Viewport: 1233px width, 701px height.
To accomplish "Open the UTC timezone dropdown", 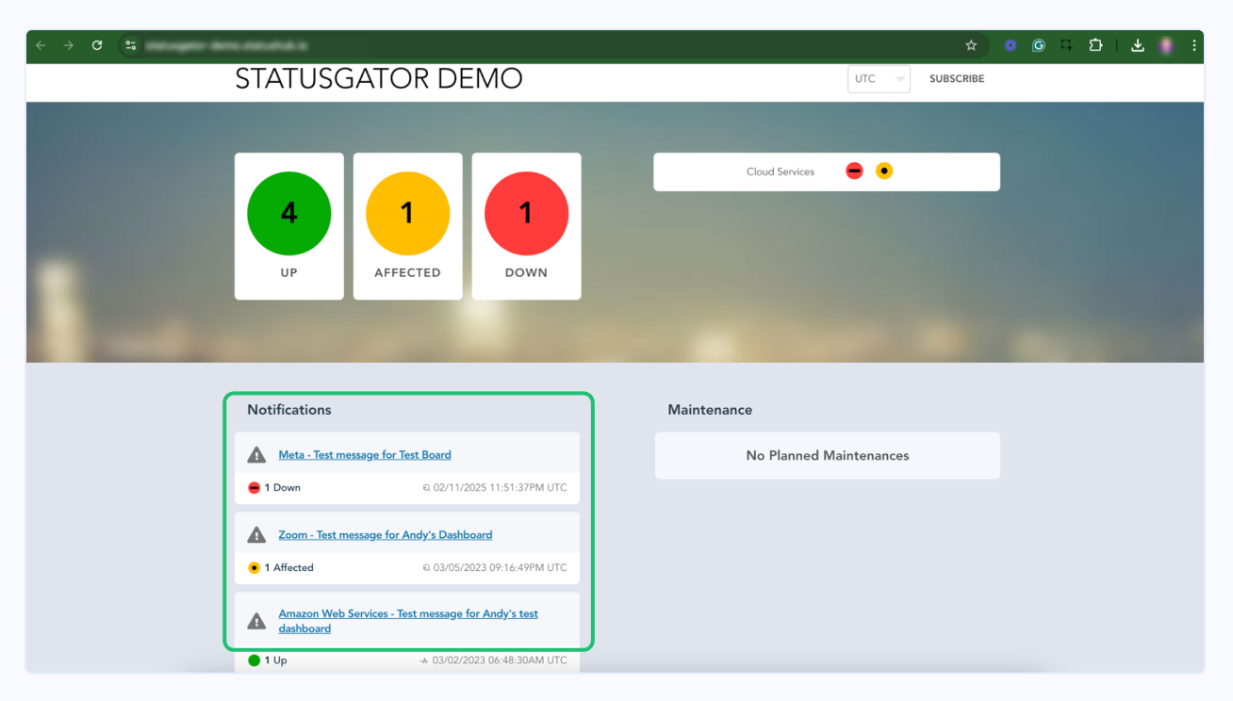I will (x=879, y=79).
